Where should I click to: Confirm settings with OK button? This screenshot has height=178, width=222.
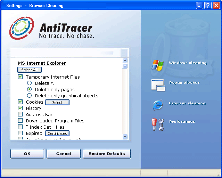click(x=27, y=154)
